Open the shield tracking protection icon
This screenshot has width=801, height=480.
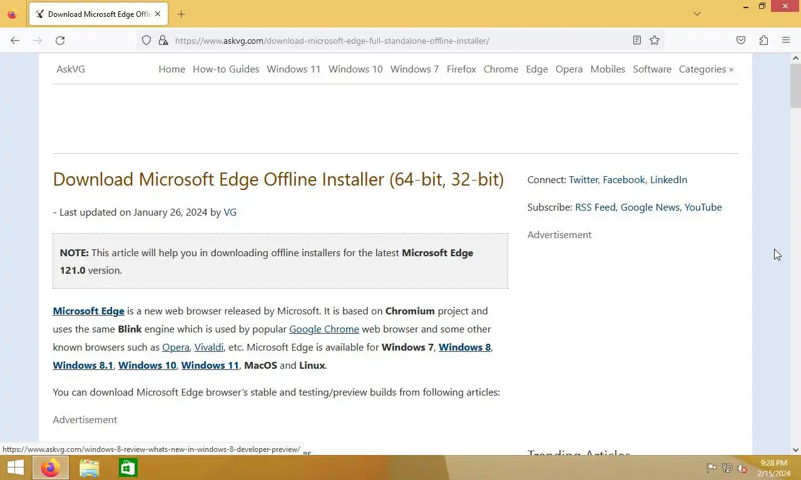click(146, 41)
